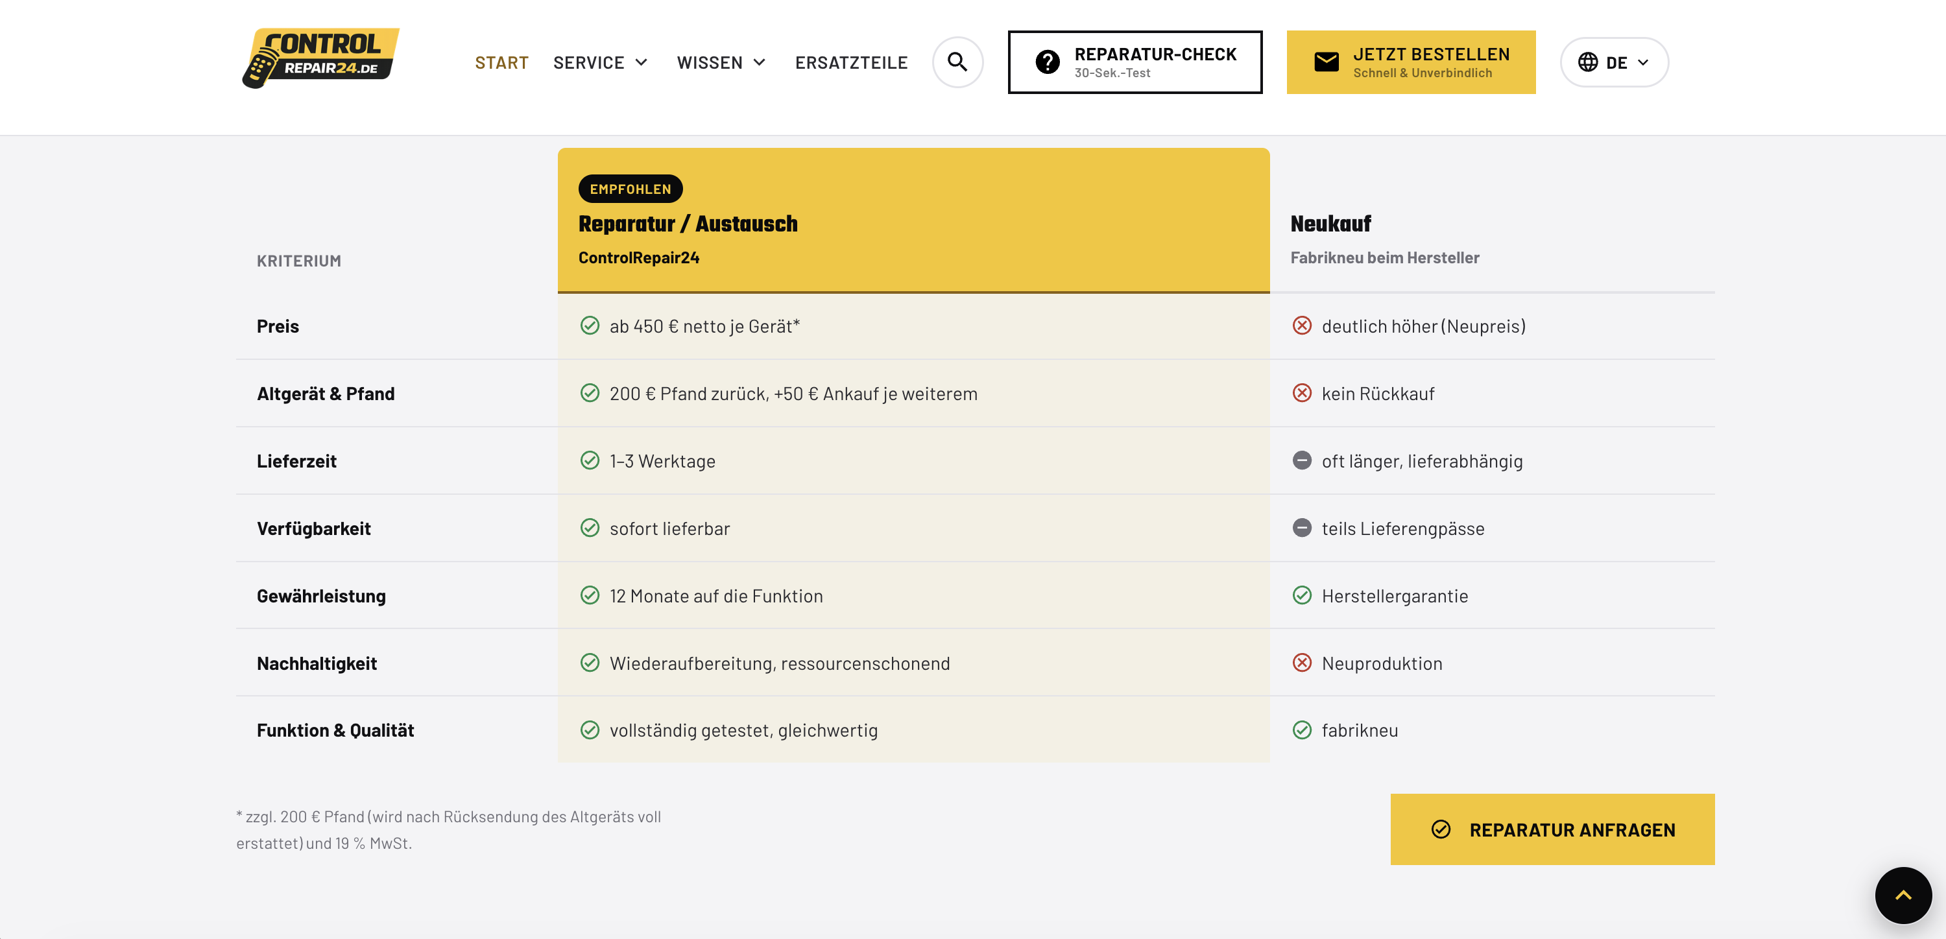Open the Wissen navigation item
The height and width of the screenshot is (939, 1946).
(x=710, y=63)
